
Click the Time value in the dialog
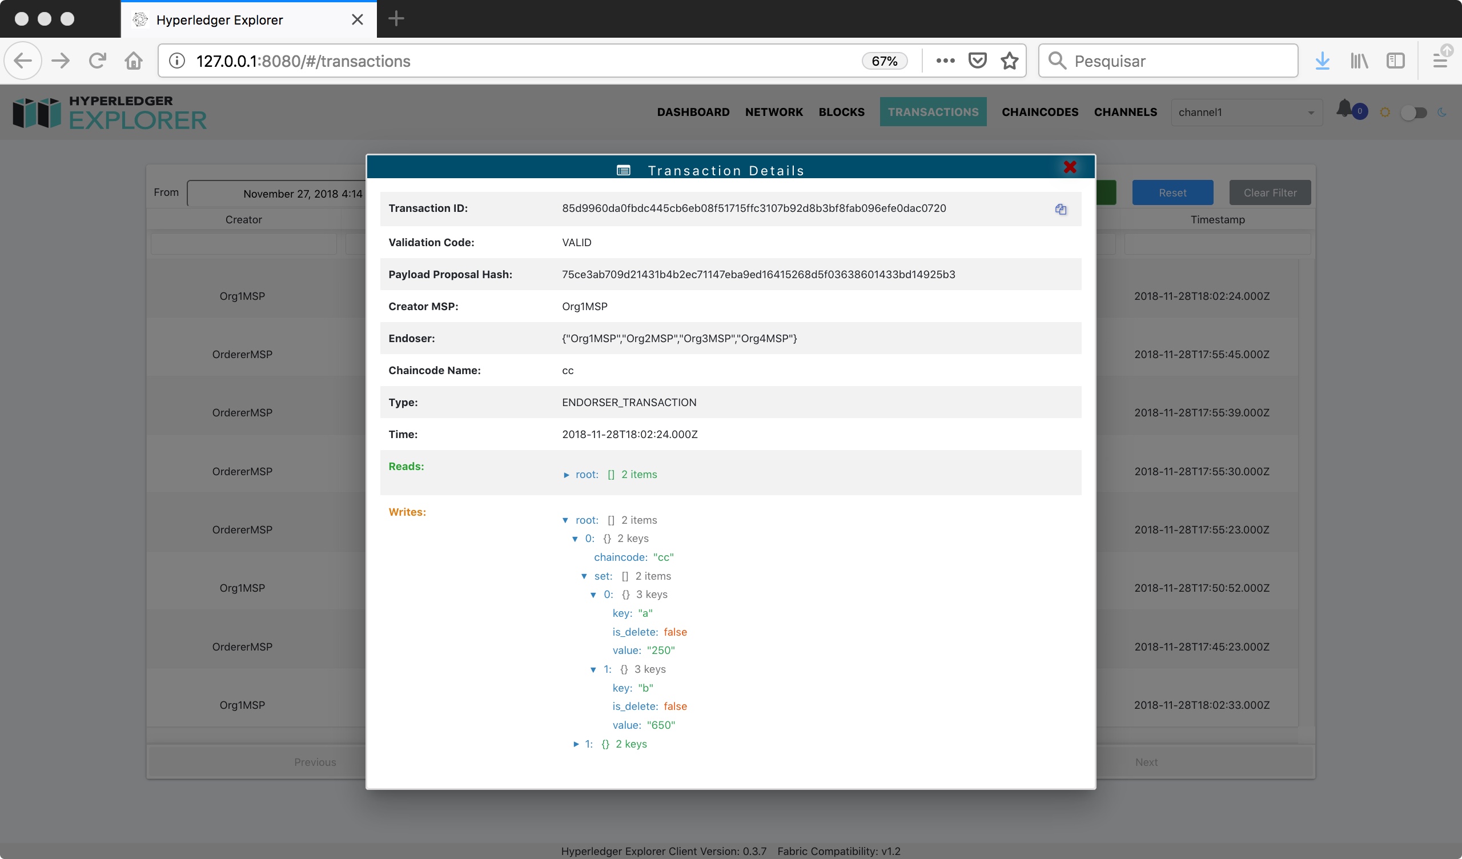click(629, 434)
